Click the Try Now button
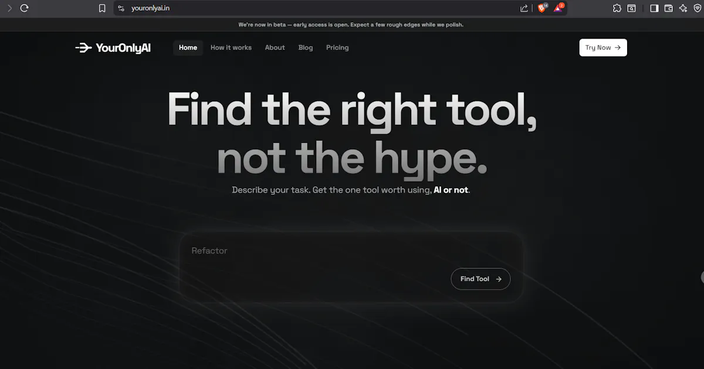The width and height of the screenshot is (704, 369). pos(603,47)
